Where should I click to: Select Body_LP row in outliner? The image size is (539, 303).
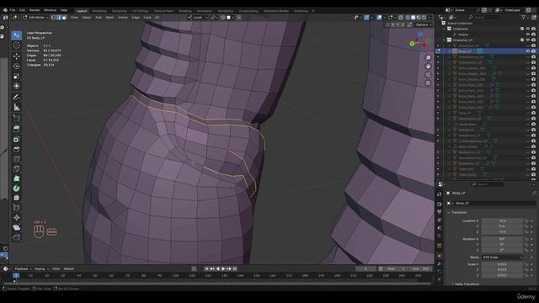(x=487, y=51)
